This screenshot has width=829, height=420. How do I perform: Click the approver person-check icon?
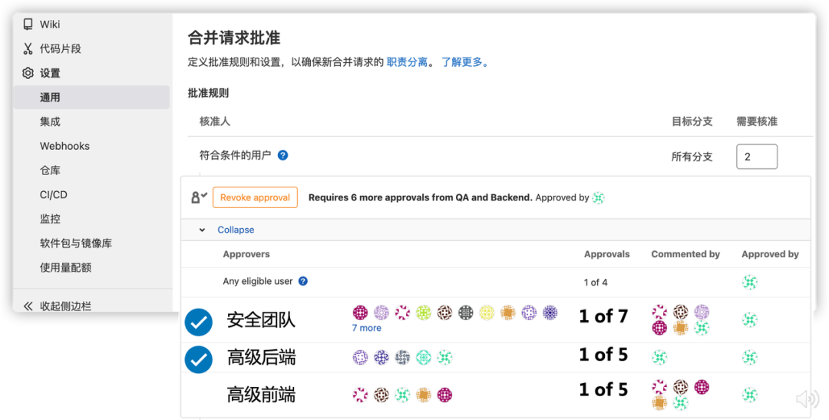tap(199, 197)
